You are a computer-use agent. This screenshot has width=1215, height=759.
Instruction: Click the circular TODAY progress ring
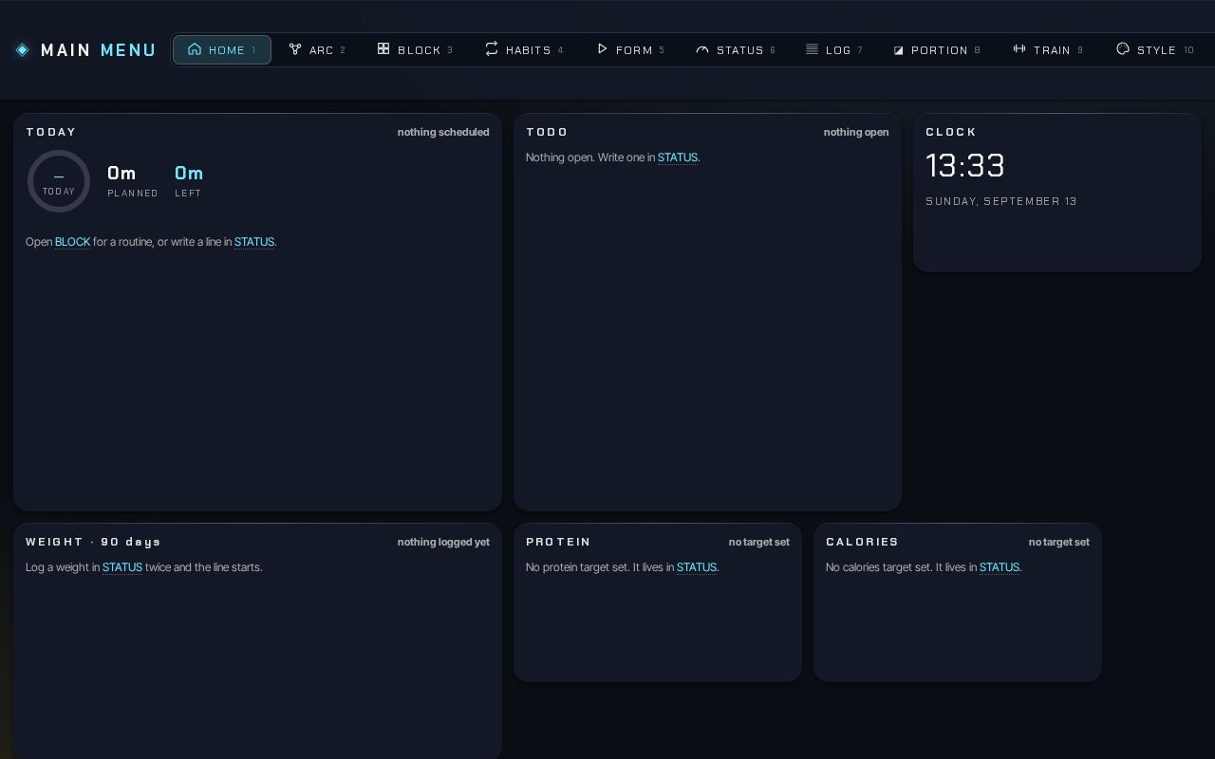point(59,181)
